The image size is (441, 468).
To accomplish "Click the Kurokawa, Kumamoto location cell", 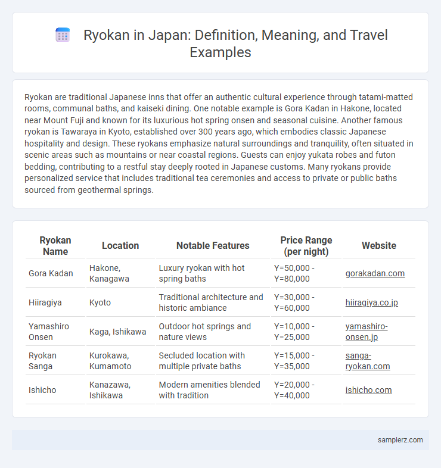I will click(120, 361).
